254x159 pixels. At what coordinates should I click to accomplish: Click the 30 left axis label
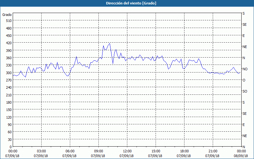coord(10,140)
